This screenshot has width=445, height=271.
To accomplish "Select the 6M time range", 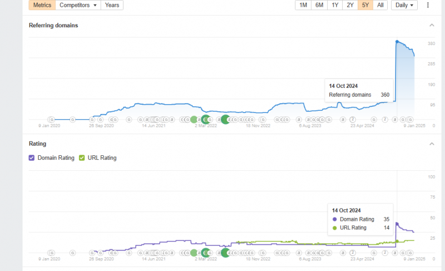I will [319, 6].
